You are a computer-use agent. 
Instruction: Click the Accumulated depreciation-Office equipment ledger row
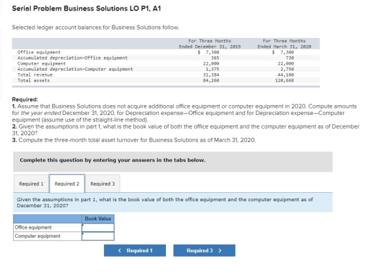click(x=166, y=58)
